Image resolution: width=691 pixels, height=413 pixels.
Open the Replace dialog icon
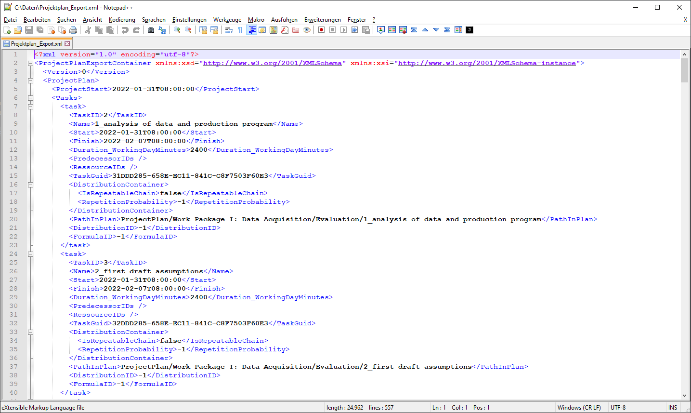(162, 29)
